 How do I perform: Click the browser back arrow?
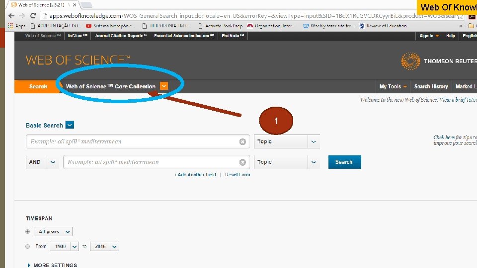11,16
